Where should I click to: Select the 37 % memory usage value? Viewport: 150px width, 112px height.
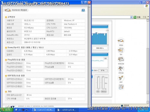click(x=70, y=99)
